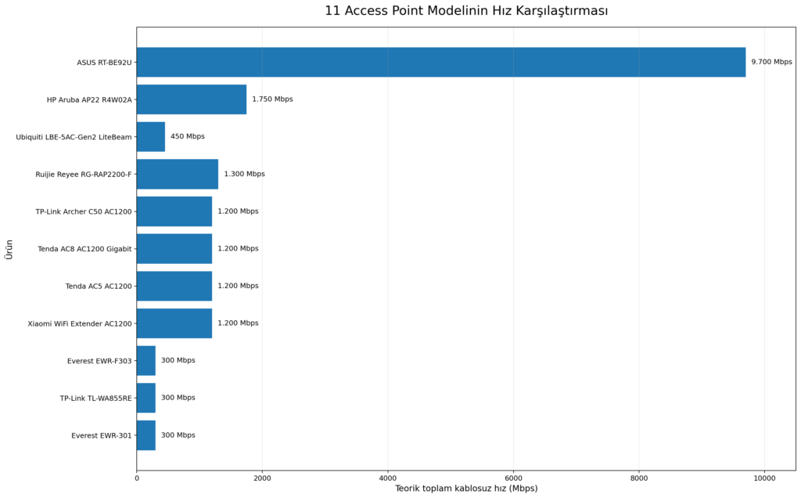Select the Xiaomi WiFi Extender AC1200 bar
This screenshot has height=498, width=801.
click(174, 323)
